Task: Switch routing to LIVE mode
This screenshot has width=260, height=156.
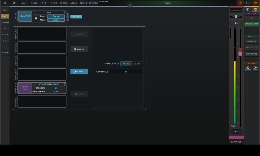Action: tap(252, 18)
